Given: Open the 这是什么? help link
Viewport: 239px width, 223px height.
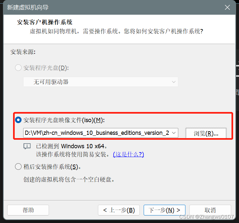Looking at the screenshot, I should (128, 154).
